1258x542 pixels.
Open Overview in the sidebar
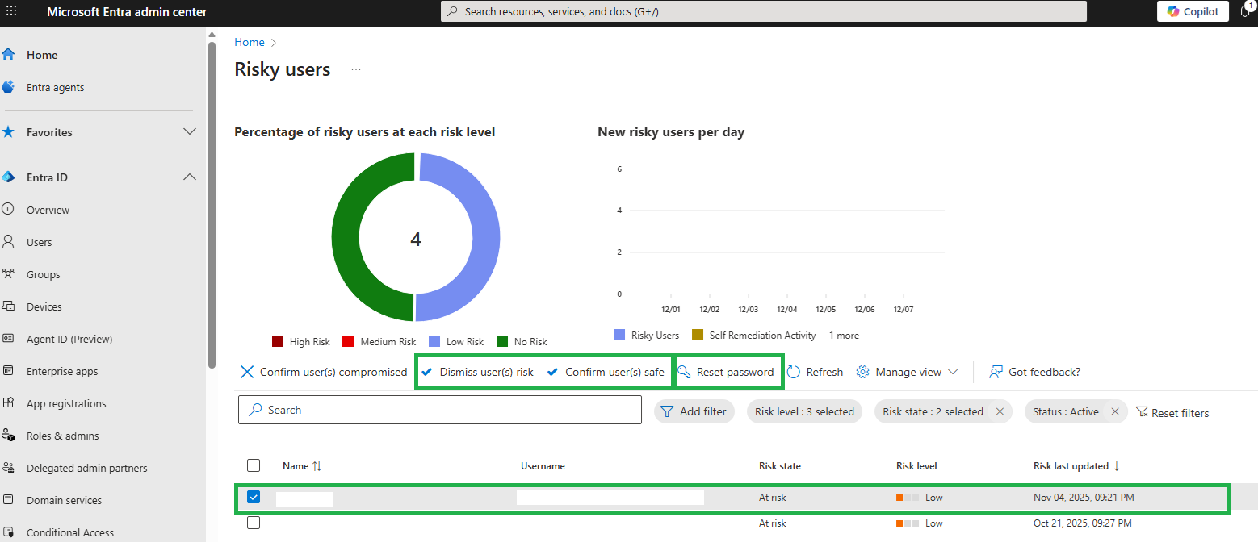coord(48,210)
